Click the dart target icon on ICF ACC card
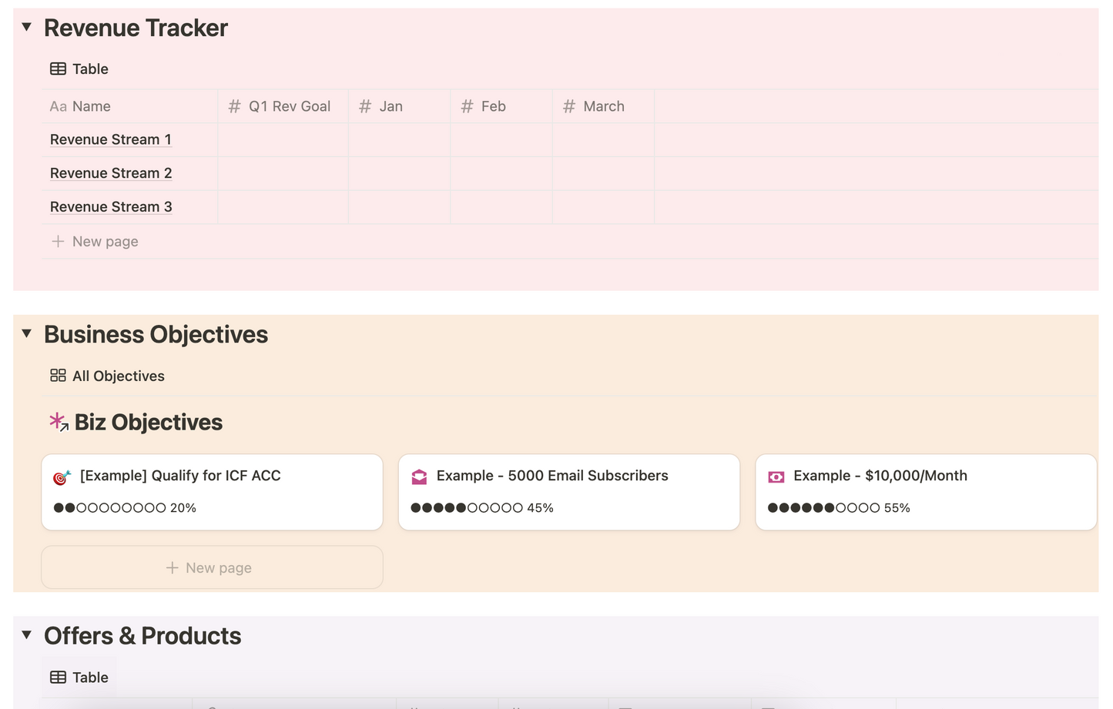The width and height of the screenshot is (1113, 709). pos(61,477)
